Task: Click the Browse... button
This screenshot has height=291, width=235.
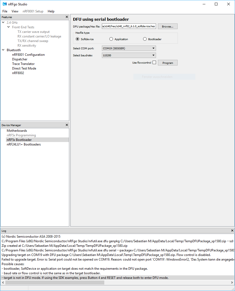Action: [168, 26]
